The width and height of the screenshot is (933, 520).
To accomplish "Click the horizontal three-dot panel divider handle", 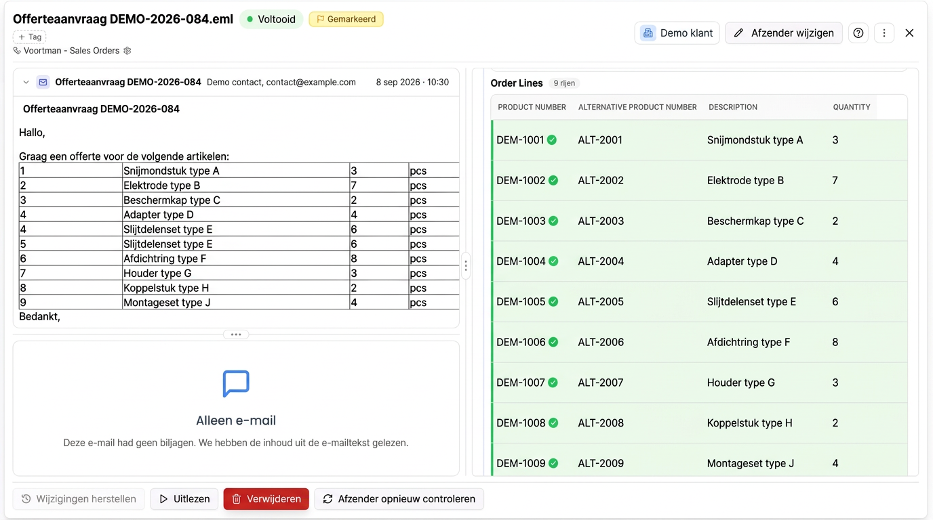I will [236, 334].
